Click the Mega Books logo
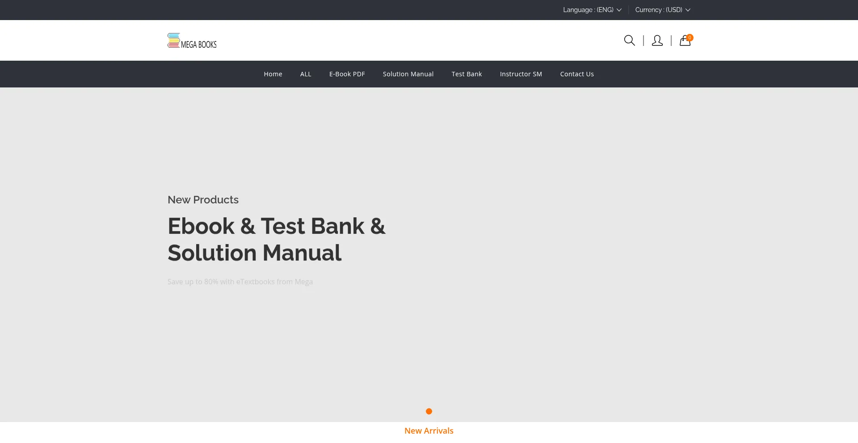The width and height of the screenshot is (858, 443). 192,41
